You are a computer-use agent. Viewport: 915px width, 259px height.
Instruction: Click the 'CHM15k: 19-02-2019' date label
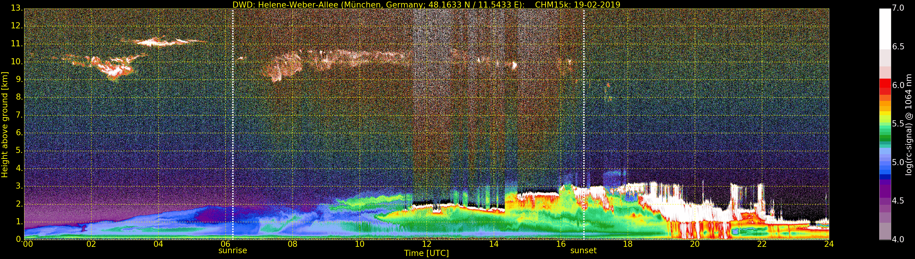coord(578,5)
